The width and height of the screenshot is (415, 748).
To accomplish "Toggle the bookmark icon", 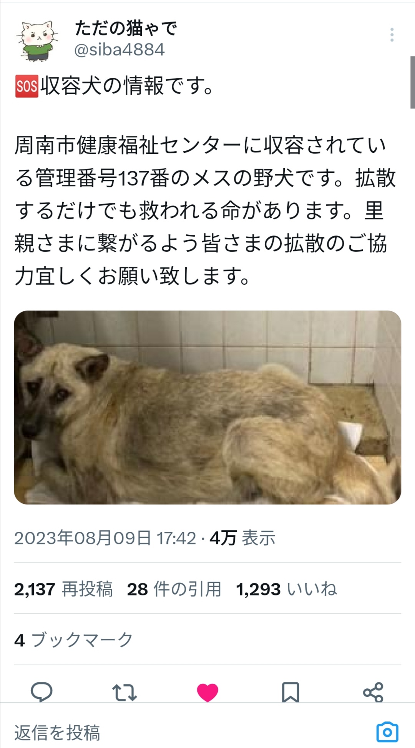I will click(290, 692).
